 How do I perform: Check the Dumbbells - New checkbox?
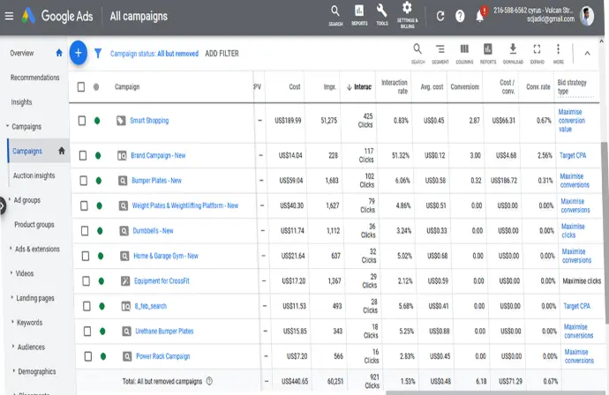(x=85, y=231)
